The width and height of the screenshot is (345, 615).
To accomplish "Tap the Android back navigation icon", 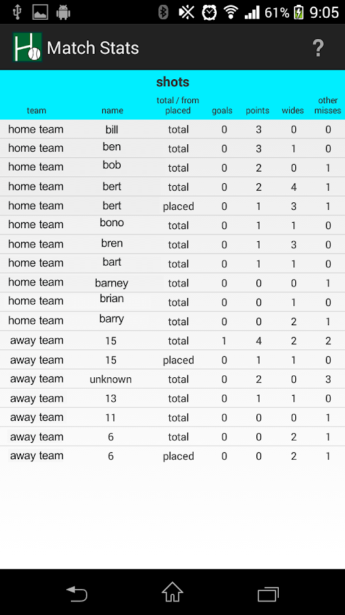I will pyautogui.click(x=76, y=593).
